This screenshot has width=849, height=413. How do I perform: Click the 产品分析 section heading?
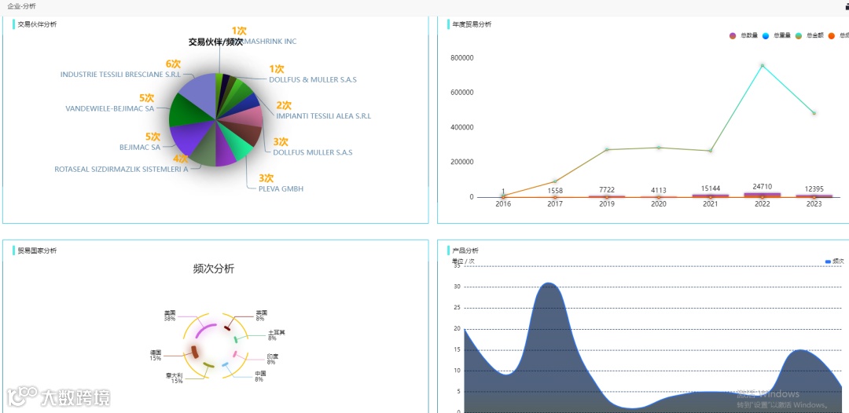click(465, 250)
